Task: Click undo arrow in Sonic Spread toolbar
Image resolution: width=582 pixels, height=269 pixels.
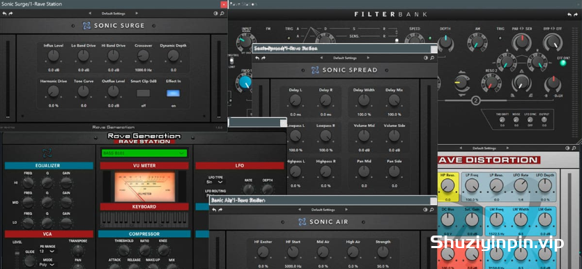Action: [257, 58]
